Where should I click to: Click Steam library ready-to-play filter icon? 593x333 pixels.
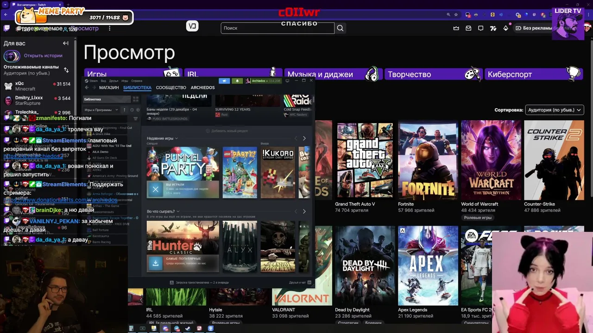138,110
